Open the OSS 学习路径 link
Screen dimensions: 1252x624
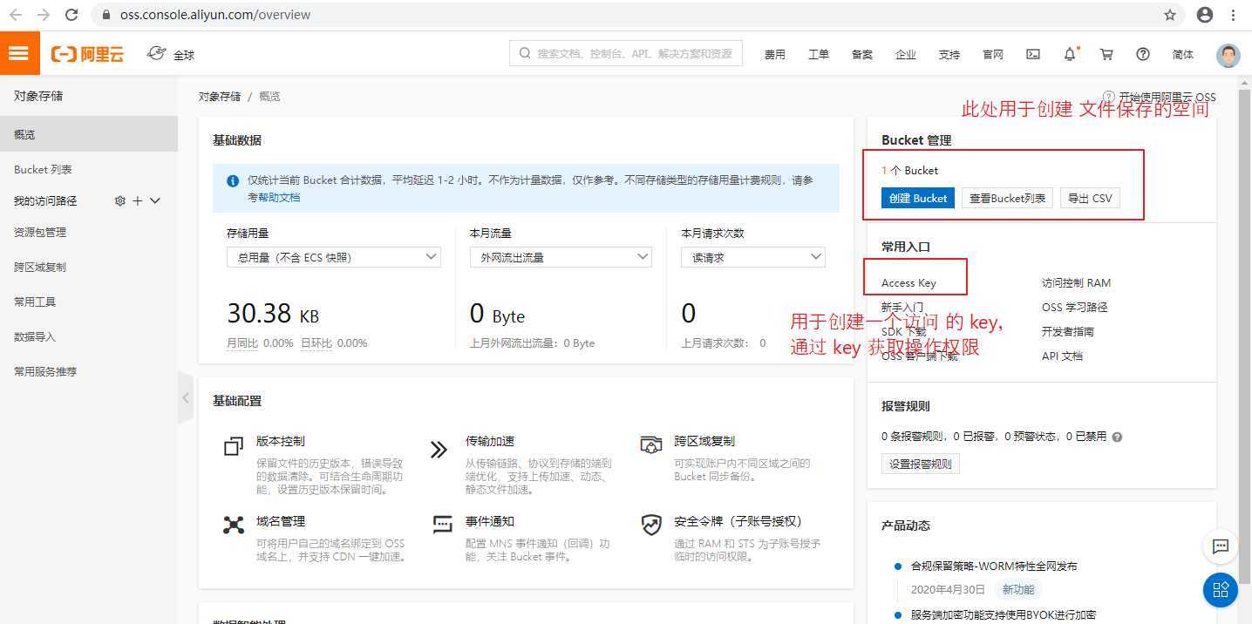[x=1074, y=308]
